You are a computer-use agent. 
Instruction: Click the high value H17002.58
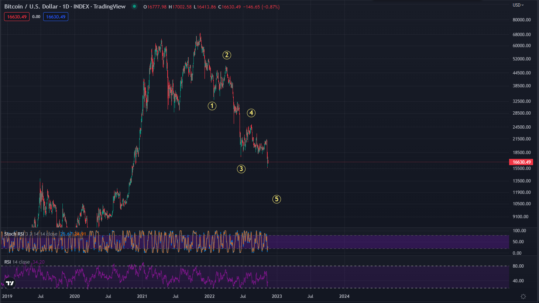tap(180, 7)
